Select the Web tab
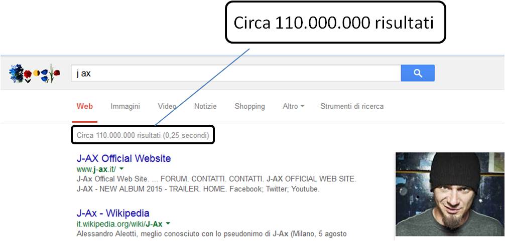The height and width of the screenshot is (241, 505). (x=85, y=106)
